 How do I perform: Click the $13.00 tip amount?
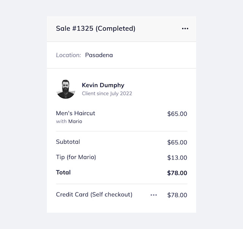pyautogui.click(x=177, y=158)
